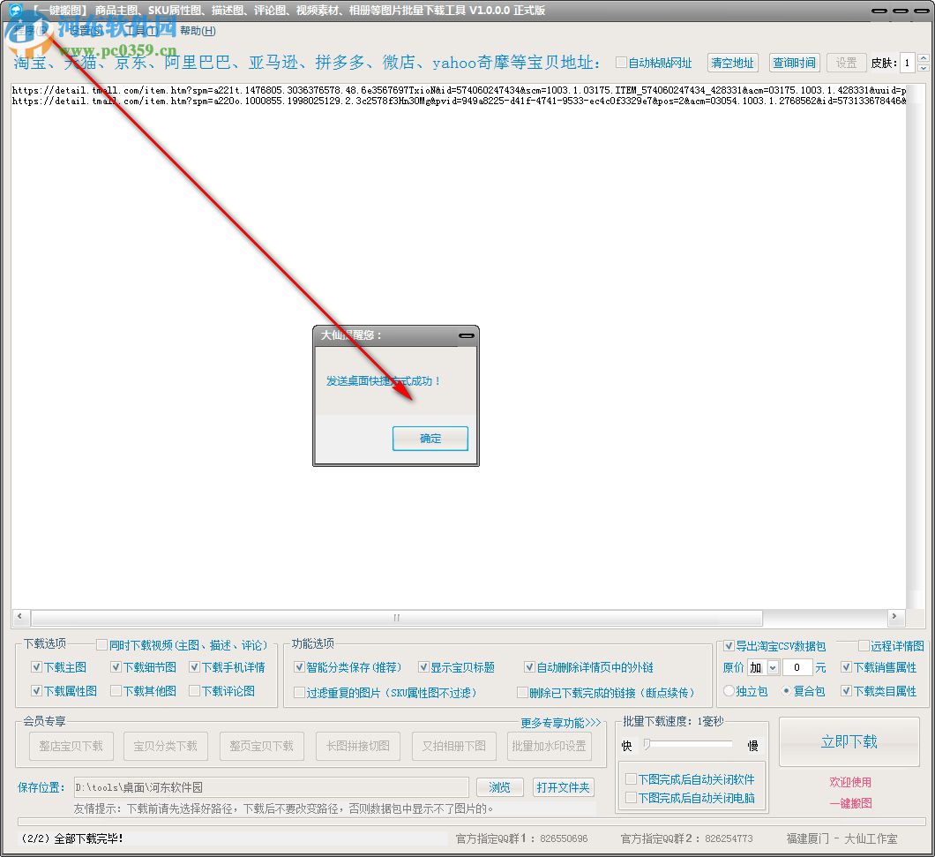935x857 pixels.
Task: Enable 下图完成后自动关闭电脑
Action: click(x=631, y=798)
